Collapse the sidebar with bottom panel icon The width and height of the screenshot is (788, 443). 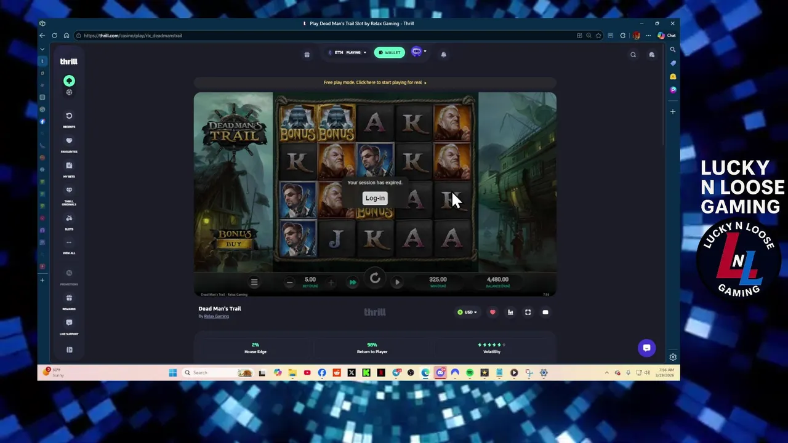point(69,350)
